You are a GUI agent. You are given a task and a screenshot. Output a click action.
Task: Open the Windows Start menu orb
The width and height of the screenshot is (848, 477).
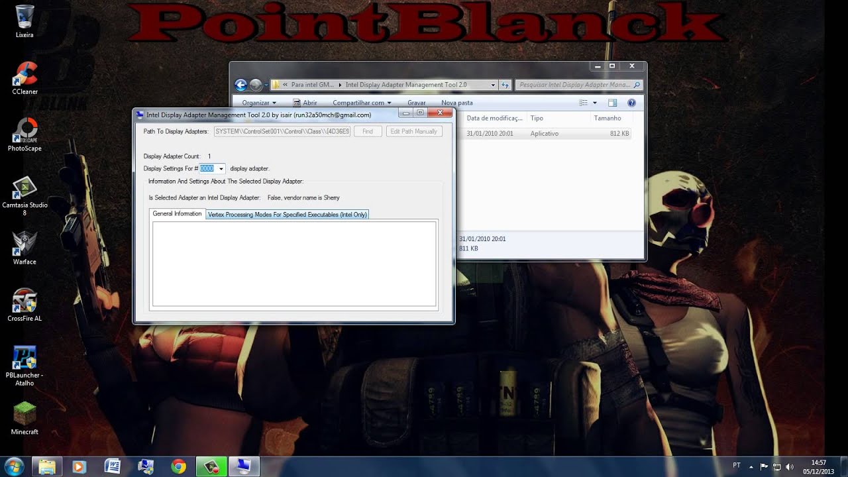13,466
